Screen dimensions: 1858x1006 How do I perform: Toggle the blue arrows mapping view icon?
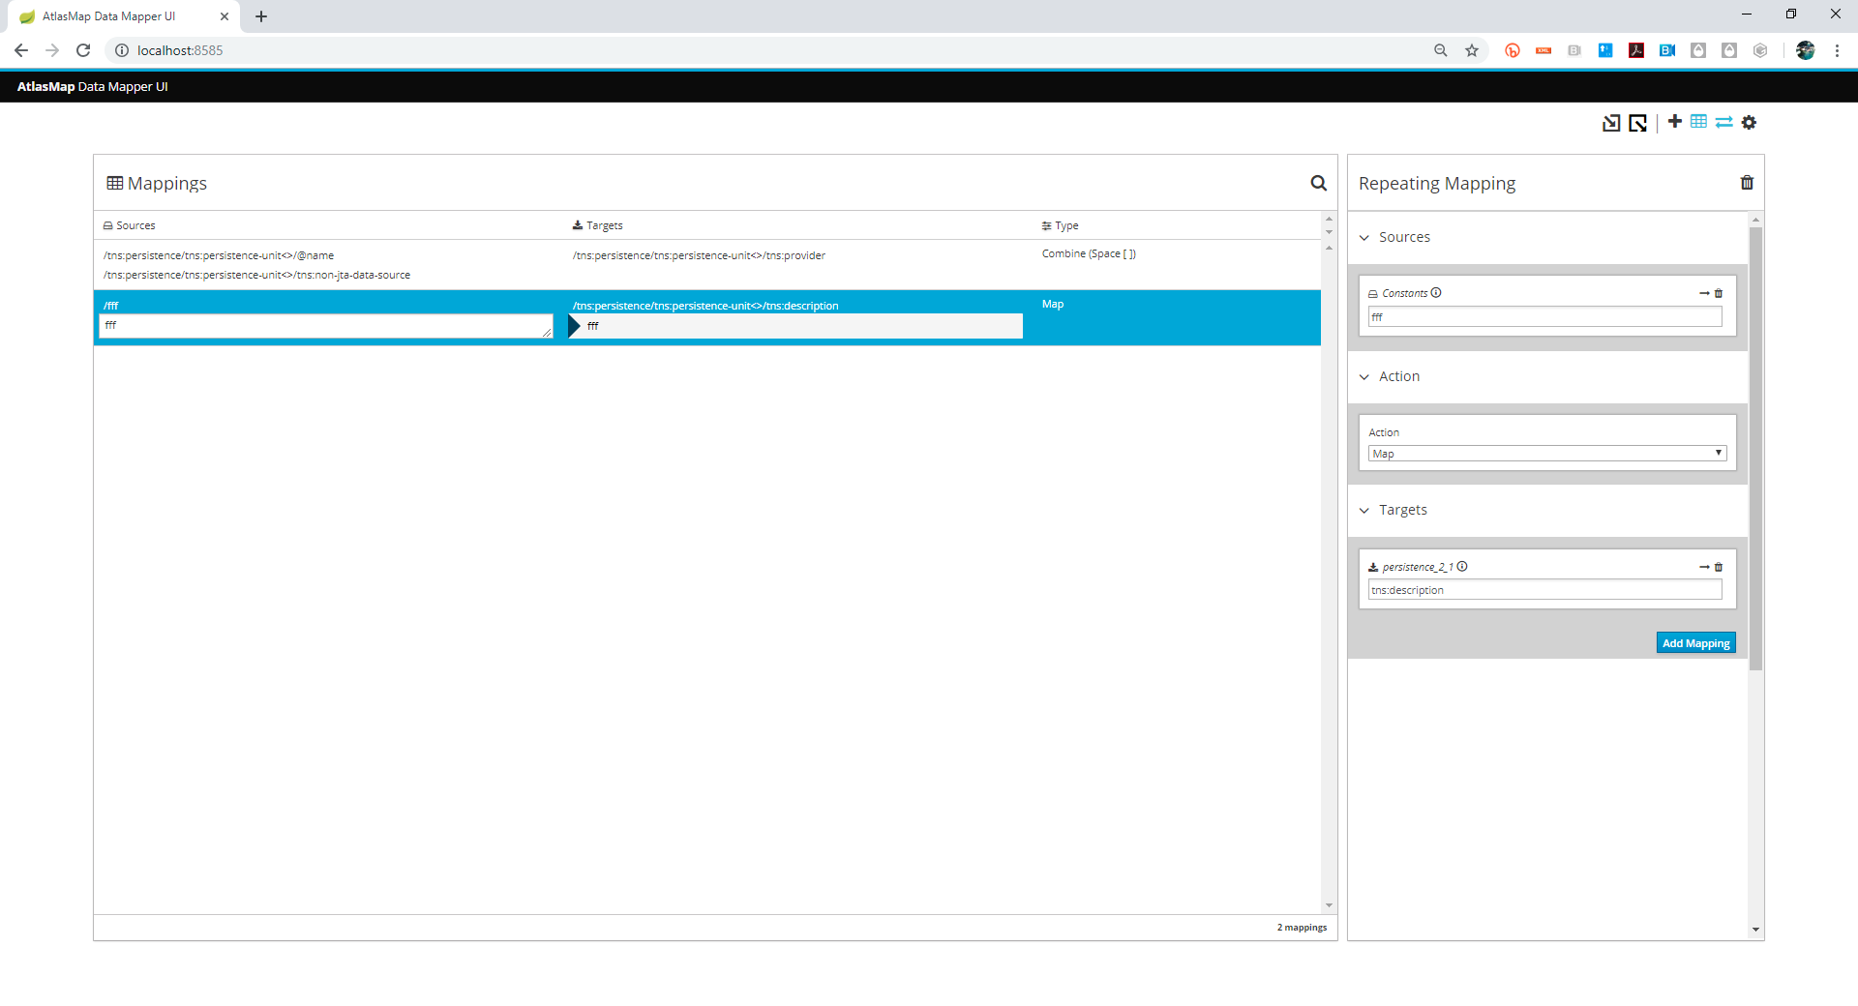point(1724,122)
